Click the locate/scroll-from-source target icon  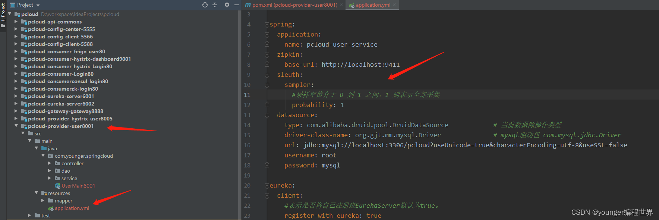click(205, 5)
